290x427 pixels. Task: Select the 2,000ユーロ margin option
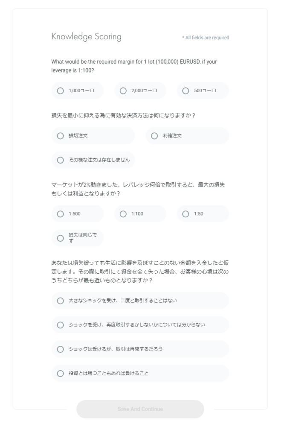(x=140, y=91)
